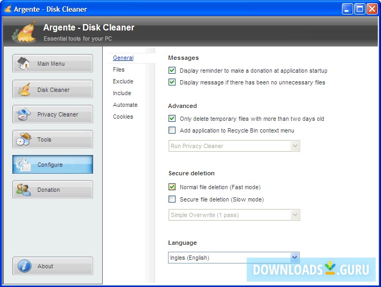Screen dimensions: 381x287
Task: Click the Advanced section heading
Action: tap(182, 106)
